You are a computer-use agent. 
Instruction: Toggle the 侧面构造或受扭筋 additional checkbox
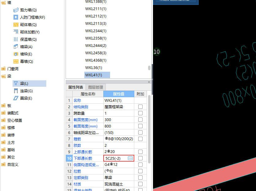[x=140, y=165]
